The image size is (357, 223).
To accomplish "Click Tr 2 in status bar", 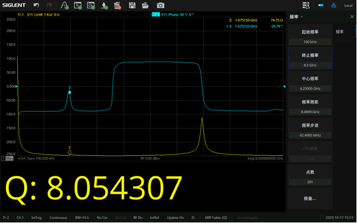I will [6, 218].
